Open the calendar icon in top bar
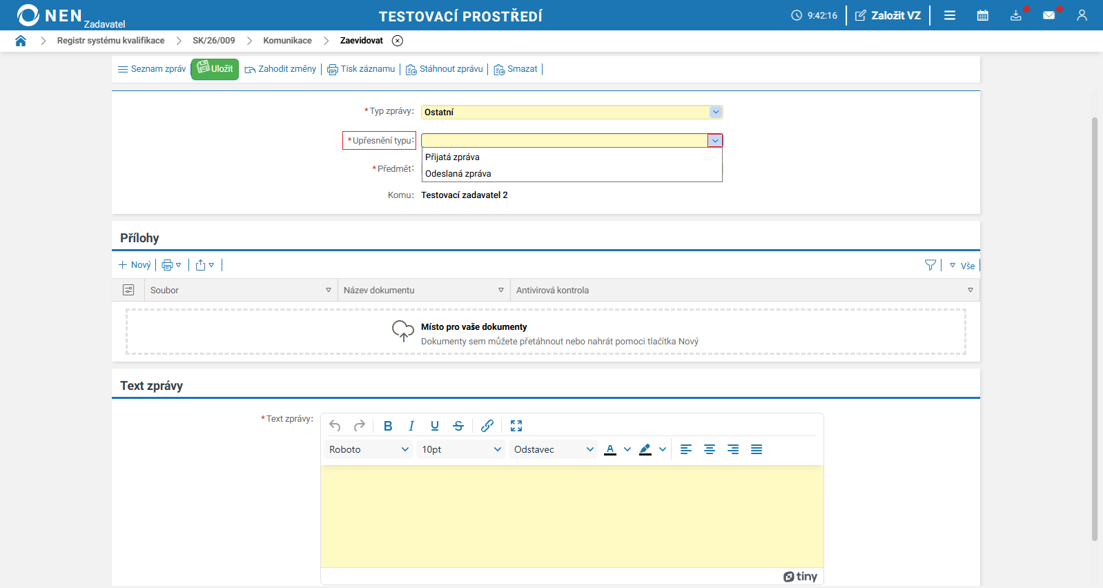The width and height of the screenshot is (1103, 588). (x=983, y=15)
